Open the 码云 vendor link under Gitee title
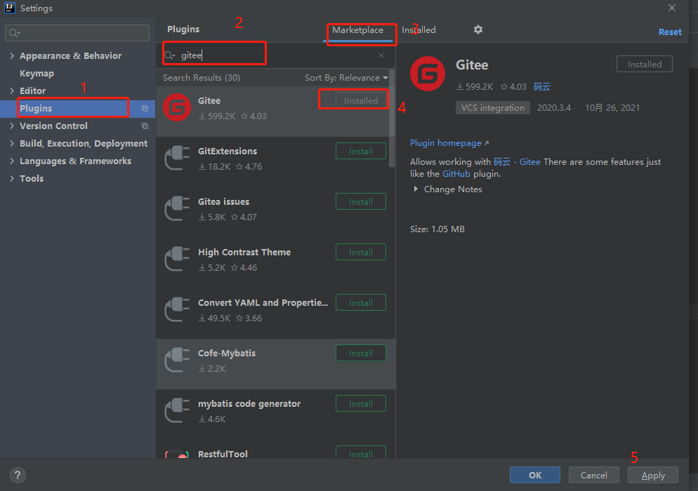 (x=541, y=87)
